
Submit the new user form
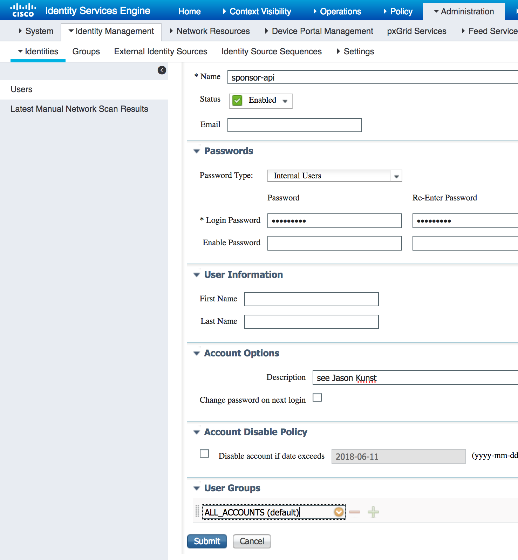[x=207, y=541]
